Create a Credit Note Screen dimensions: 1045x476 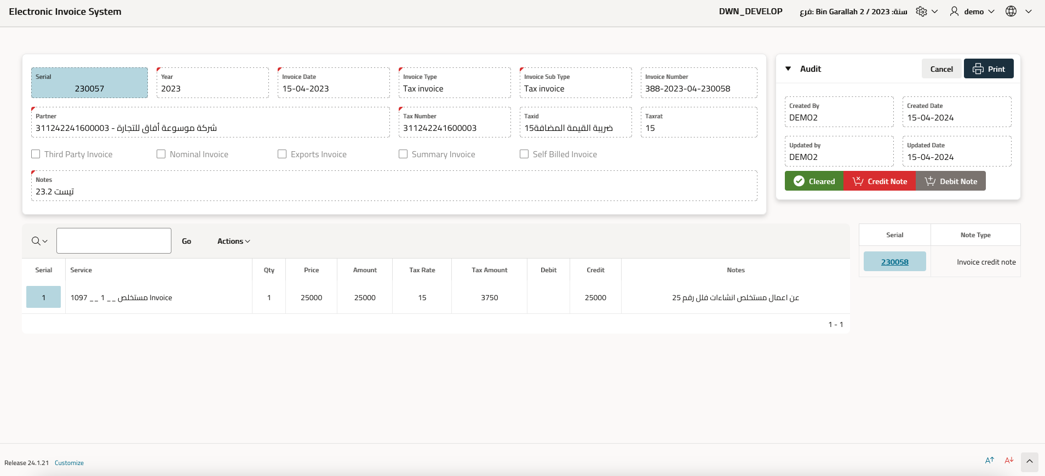click(880, 181)
